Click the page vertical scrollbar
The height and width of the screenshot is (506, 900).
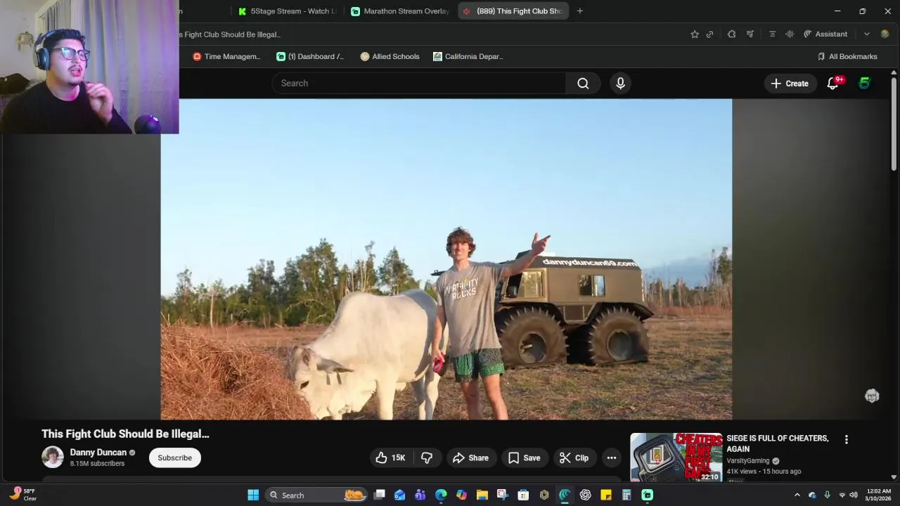(x=894, y=123)
